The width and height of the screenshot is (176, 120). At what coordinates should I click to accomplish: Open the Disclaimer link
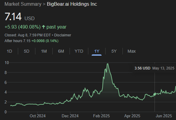coord(63,35)
